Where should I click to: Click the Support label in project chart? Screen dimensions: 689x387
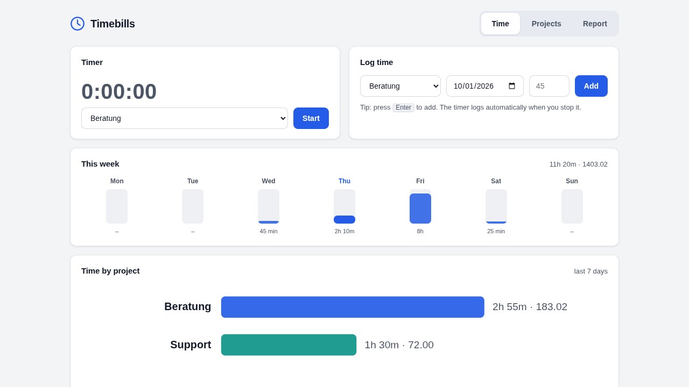[x=191, y=345]
